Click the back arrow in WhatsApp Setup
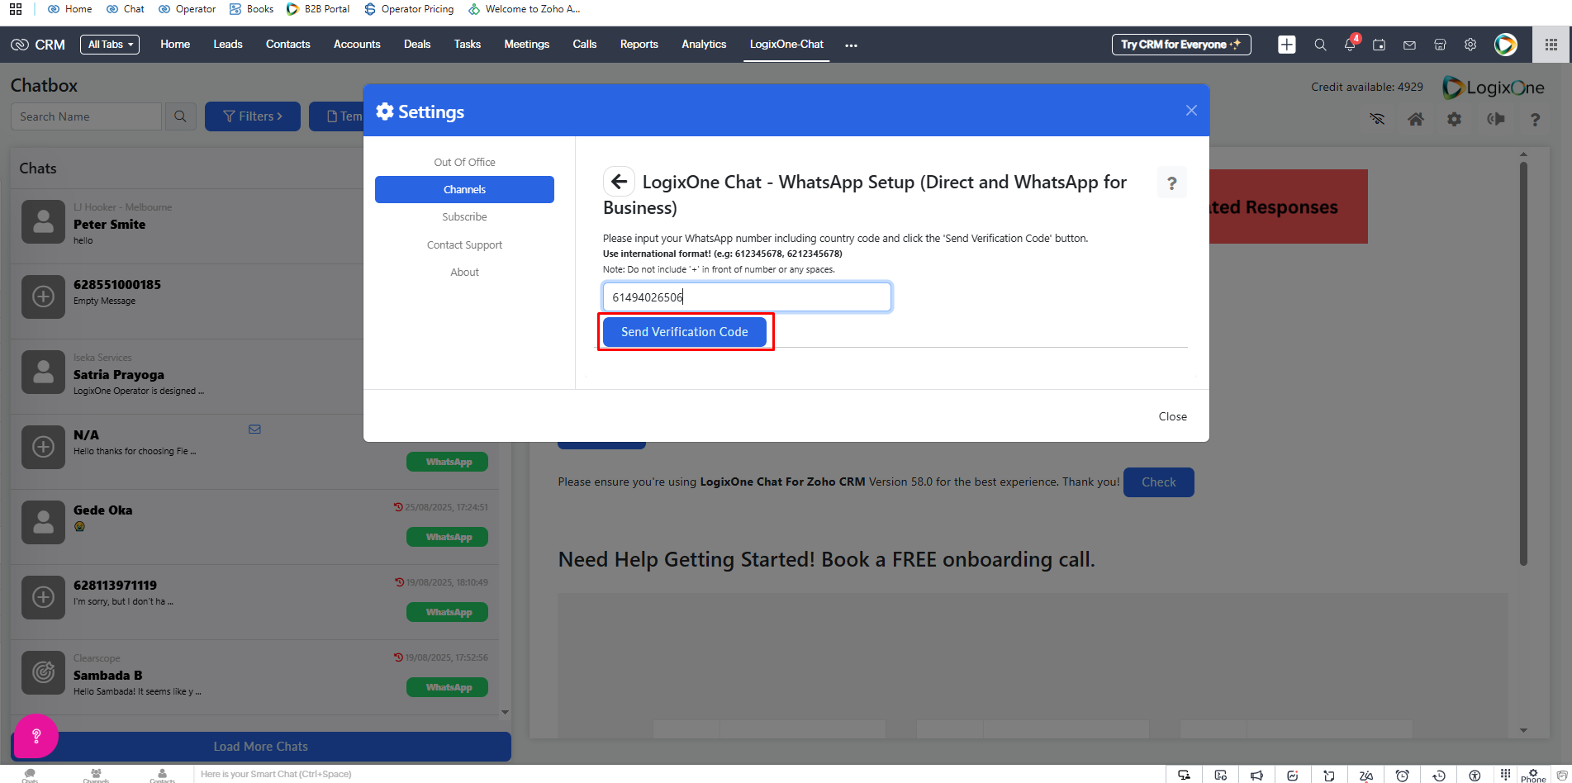Image resolution: width=1572 pixels, height=783 pixels. tap(619, 182)
